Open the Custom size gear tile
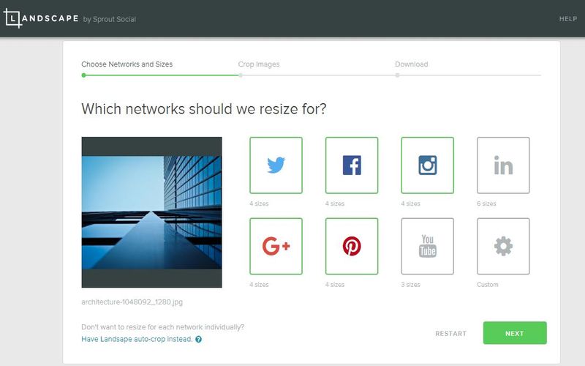Viewport: 585px width, 366px height. pyautogui.click(x=503, y=246)
